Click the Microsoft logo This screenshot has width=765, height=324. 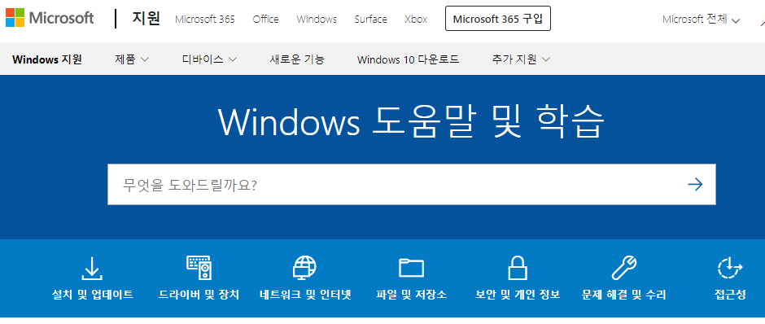click(x=50, y=19)
